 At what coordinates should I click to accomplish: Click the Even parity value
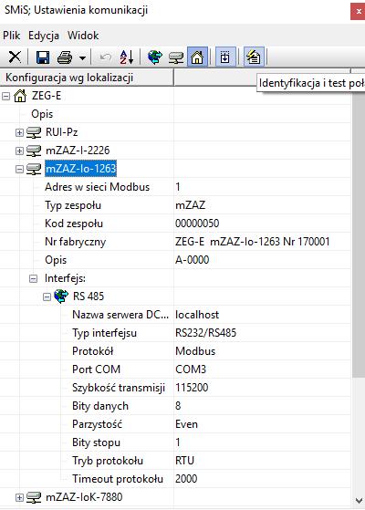click(x=186, y=424)
